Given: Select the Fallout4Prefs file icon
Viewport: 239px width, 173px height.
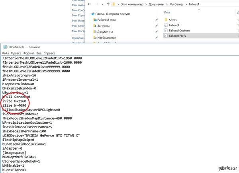Looking at the screenshot, I should pos(166,36).
